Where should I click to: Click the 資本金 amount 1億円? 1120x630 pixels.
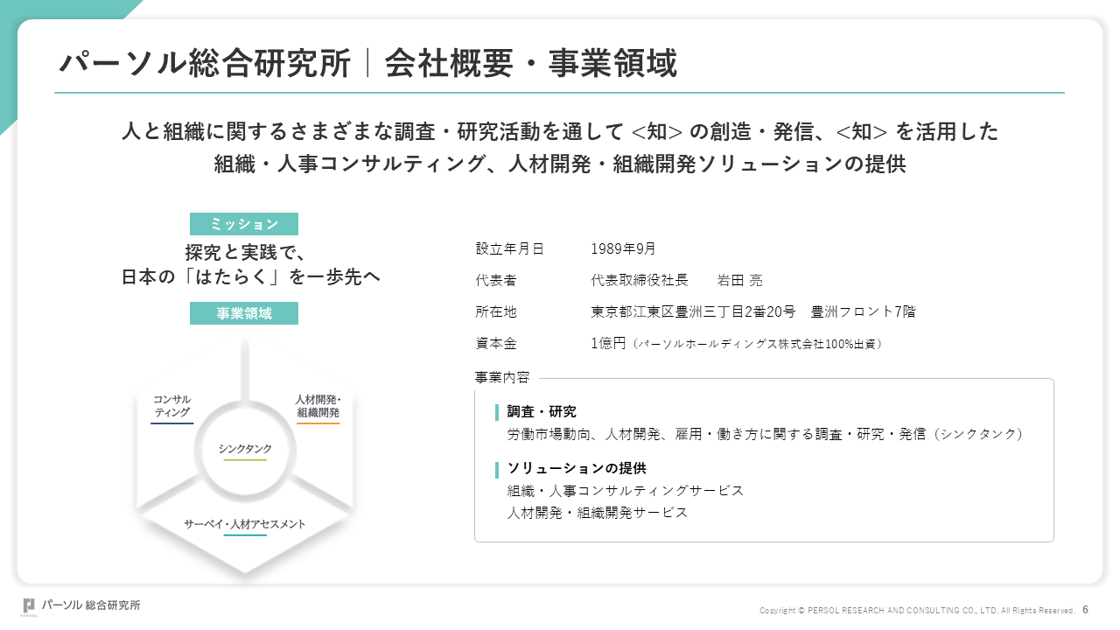pos(608,343)
